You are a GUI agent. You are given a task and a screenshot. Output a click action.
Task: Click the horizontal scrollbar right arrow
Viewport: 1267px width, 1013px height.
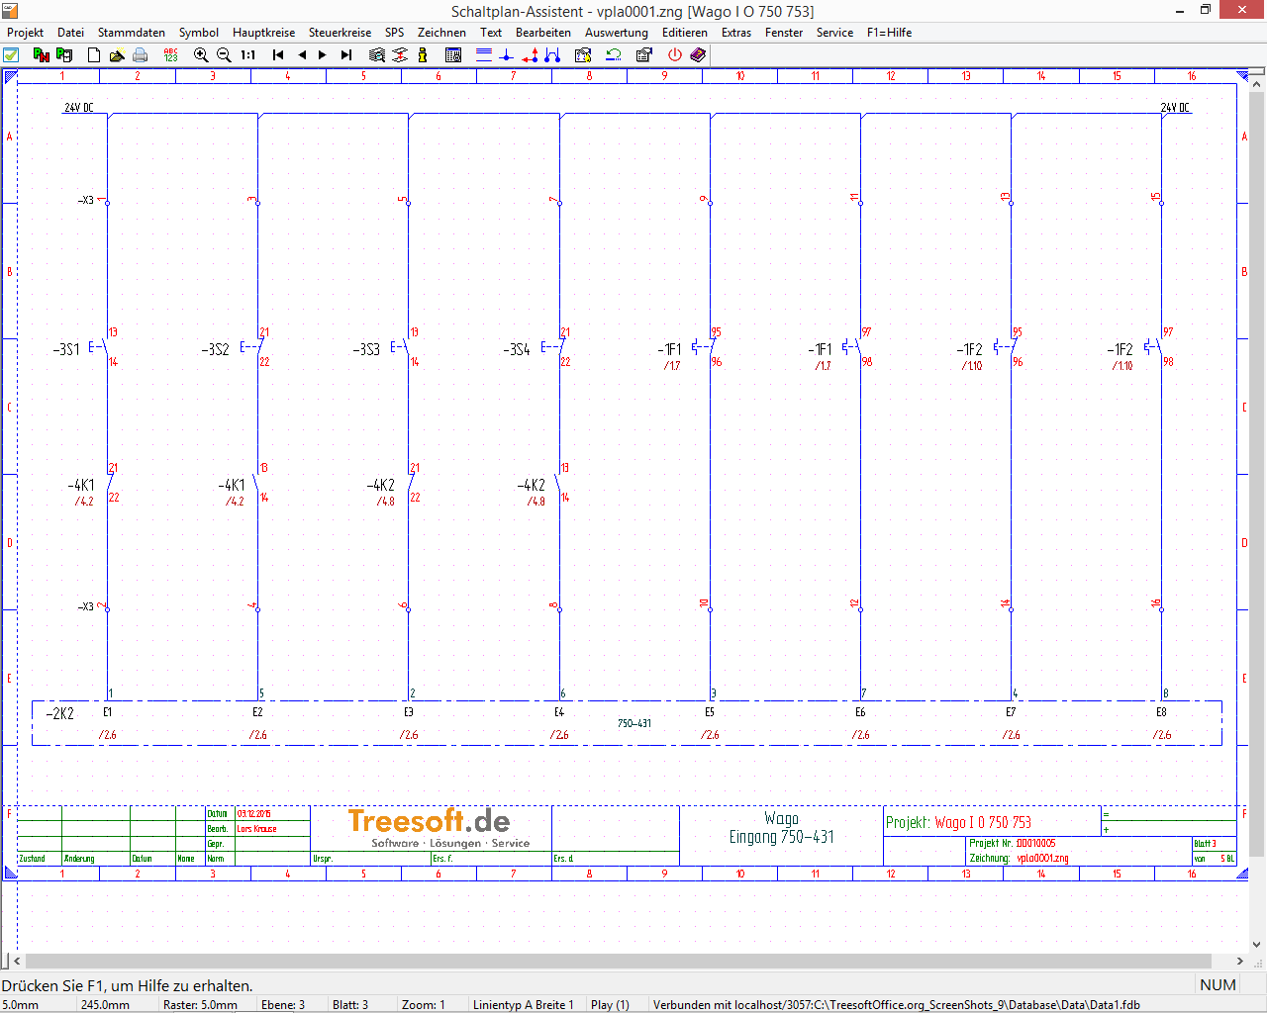pos(1240,961)
